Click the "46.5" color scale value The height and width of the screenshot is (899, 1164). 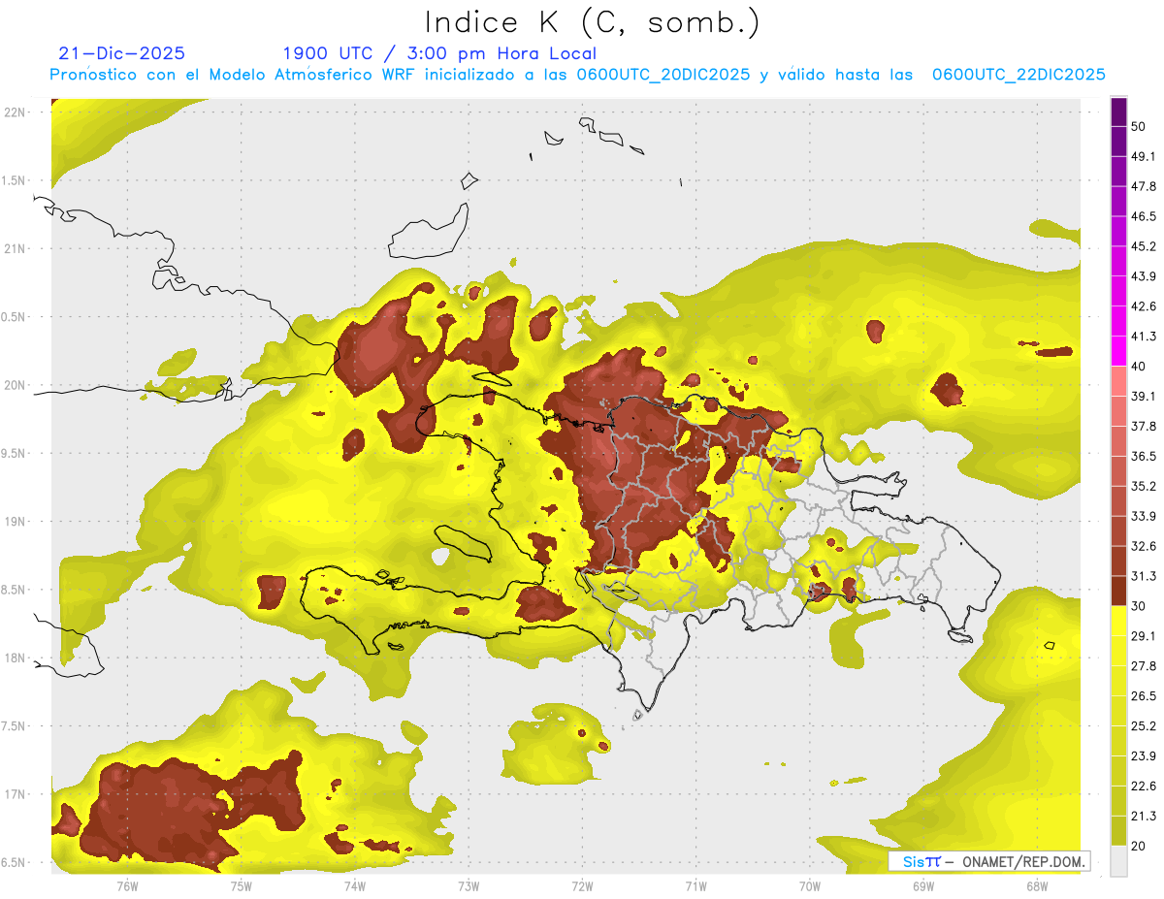(x=1144, y=216)
